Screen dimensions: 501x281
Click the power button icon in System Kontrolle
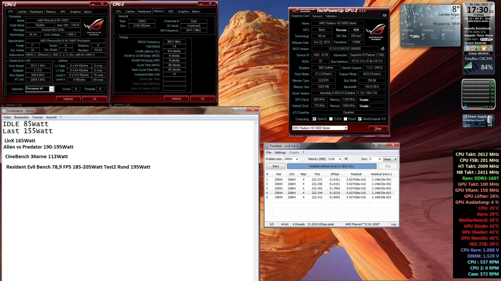click(468, 48)
